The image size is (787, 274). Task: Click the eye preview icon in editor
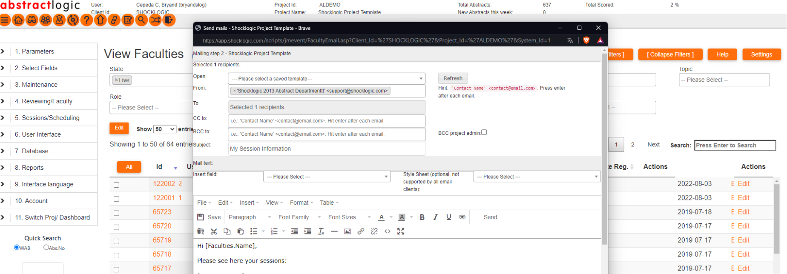pos(462,217)
